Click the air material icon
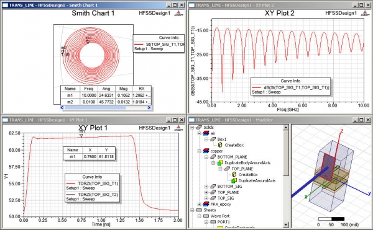This screenshot has height=230, width=373. (206, 133)
